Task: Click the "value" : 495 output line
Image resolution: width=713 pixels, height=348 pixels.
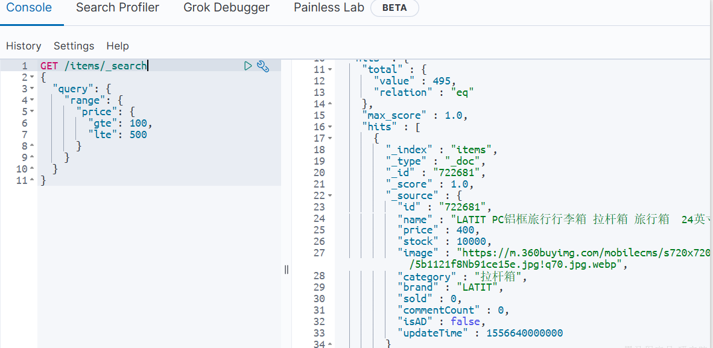Action: [414, 81]
